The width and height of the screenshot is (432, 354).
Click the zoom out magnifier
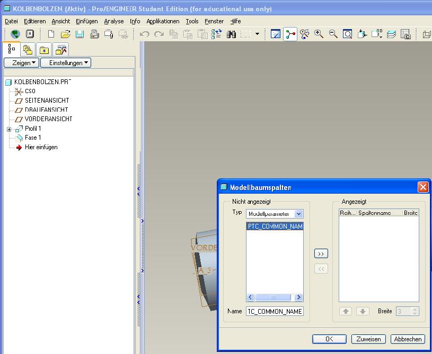coord(333,34)
